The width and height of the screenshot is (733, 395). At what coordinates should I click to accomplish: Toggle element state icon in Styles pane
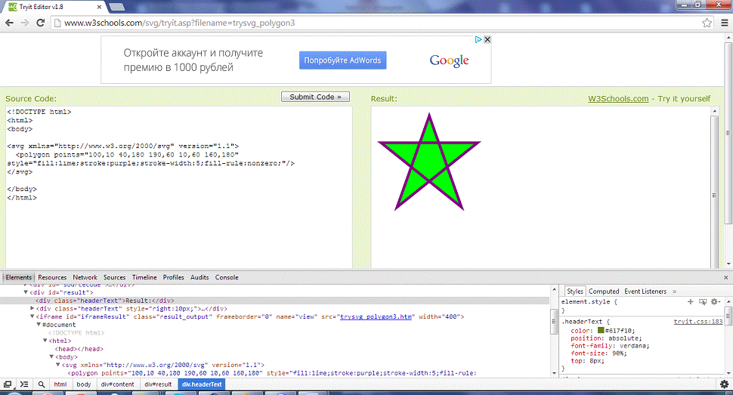[702, 301]
